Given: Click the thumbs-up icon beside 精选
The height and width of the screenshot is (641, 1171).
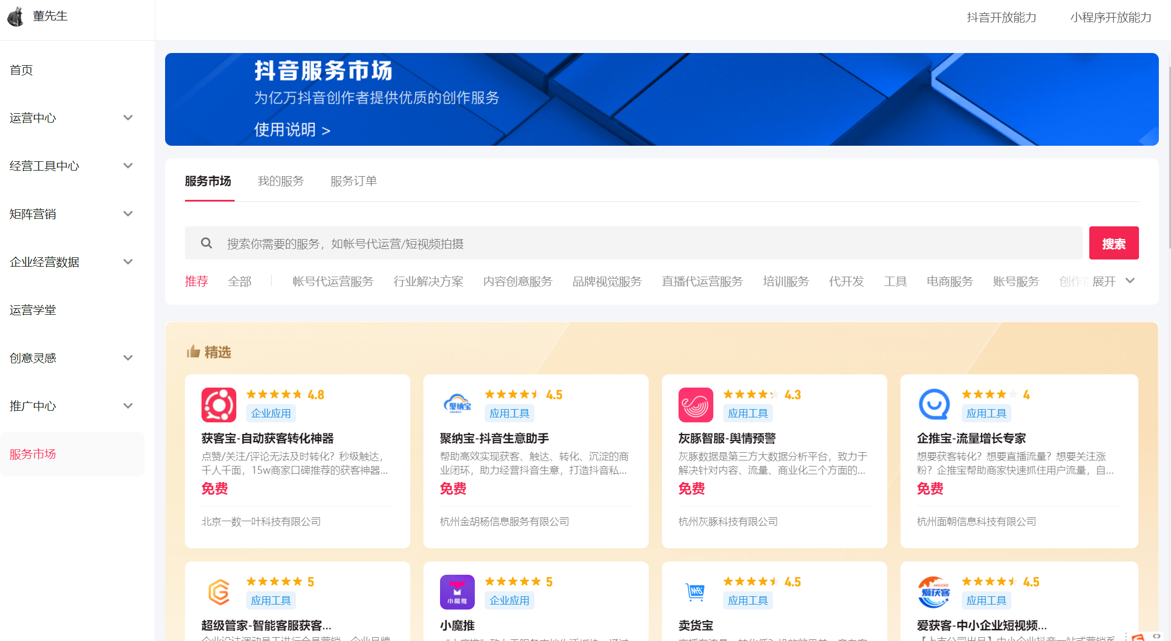Looking at the screenshot, I should (193, 351).
